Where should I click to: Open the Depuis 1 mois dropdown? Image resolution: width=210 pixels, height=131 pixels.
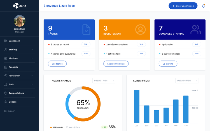click(104, 81)
